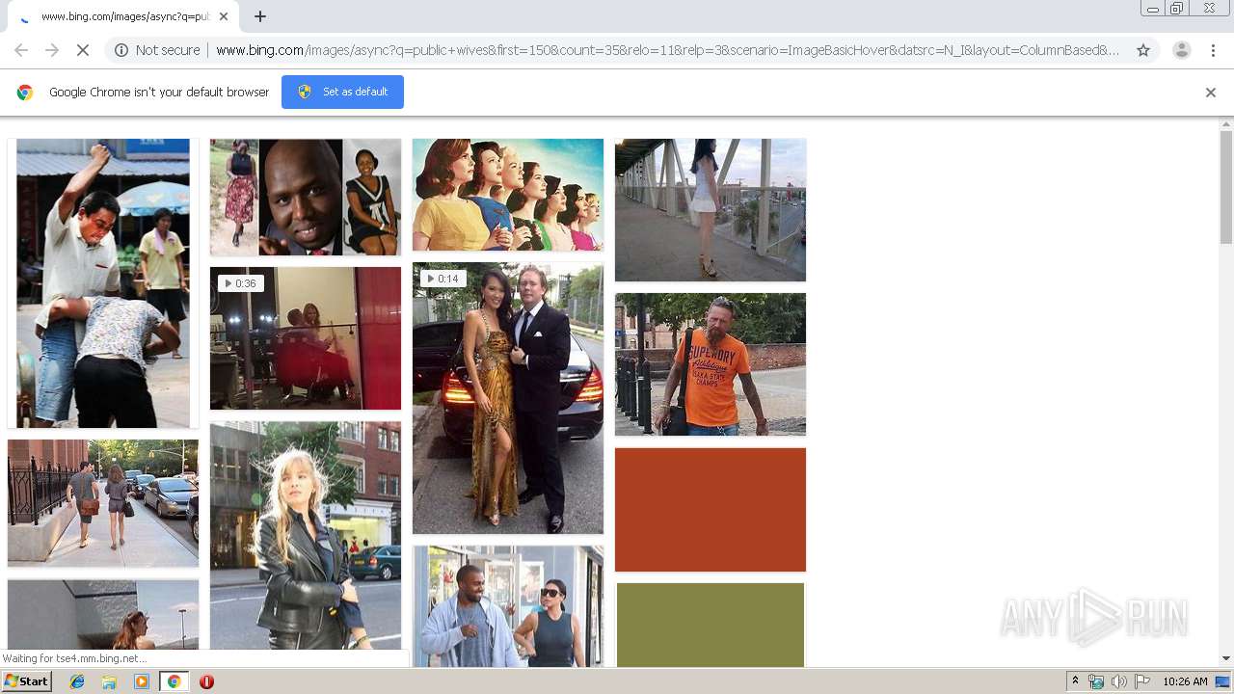Click the vertical scrollbar thumb
Viewport: 1234px width, 694px height.
1226,186
